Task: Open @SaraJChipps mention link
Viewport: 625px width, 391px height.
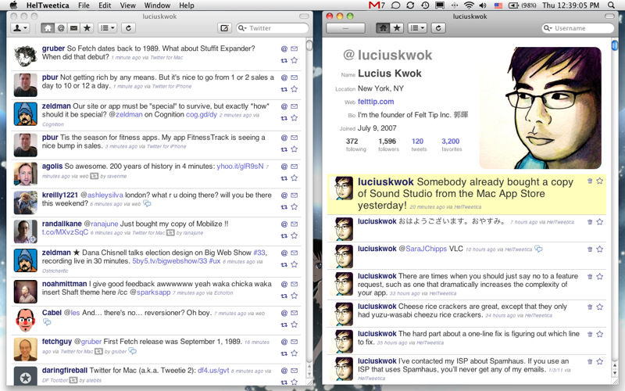Action: tap(423, 249)
